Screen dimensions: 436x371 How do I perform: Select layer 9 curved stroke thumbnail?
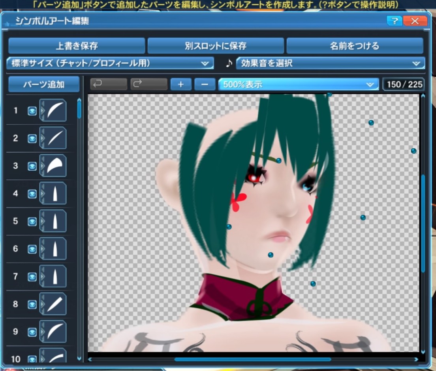(x=53, y=331)
